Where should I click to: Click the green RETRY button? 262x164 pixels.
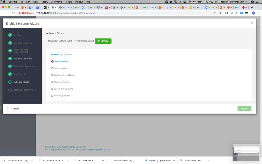click(103, 41)
